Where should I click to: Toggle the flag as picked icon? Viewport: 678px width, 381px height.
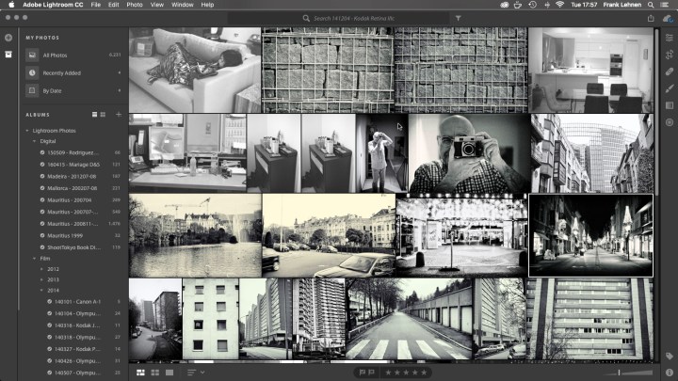pyautogui.click(x=361, y=373)
